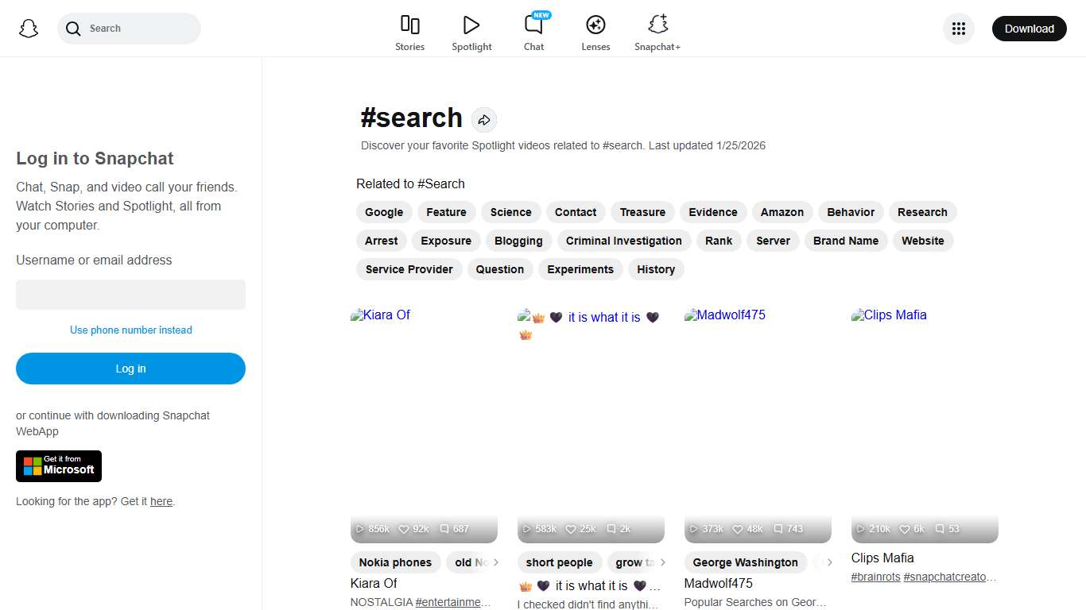
Task: Click the username or email input field
Action: 130,294
